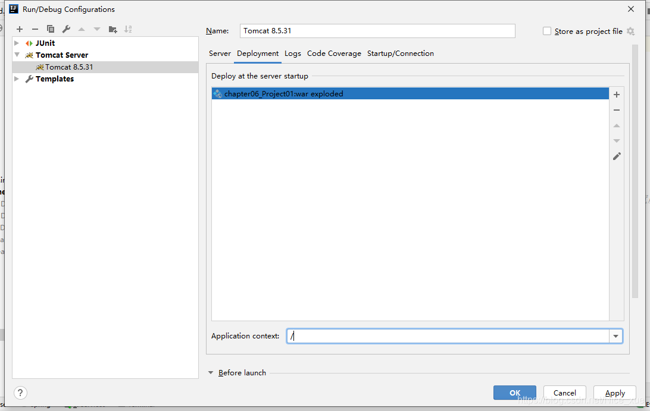
Task: Switch to the Server tab
Action: 220,54
